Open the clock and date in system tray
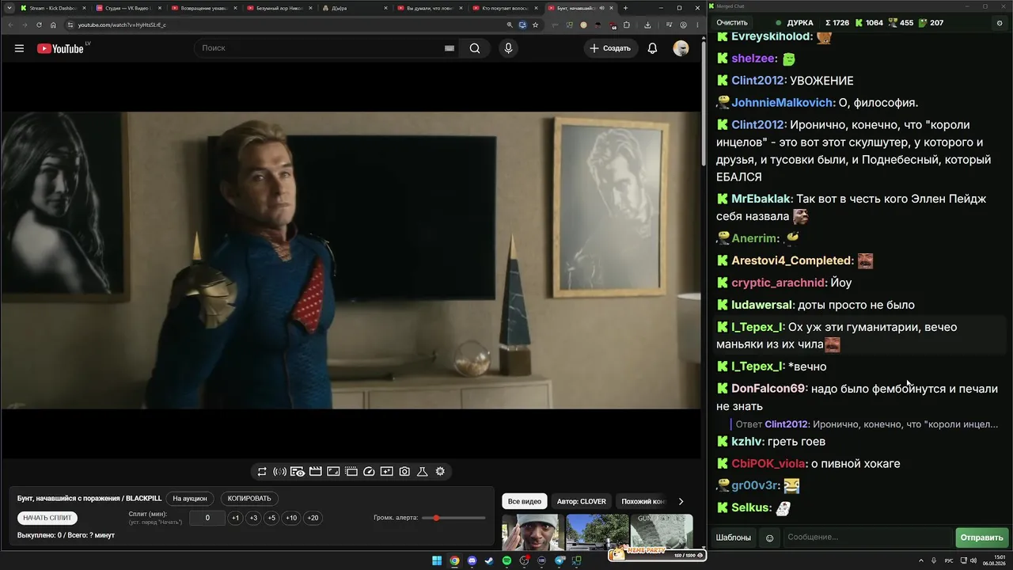Viewport: 1013px width, 570px height. point(996,561)
